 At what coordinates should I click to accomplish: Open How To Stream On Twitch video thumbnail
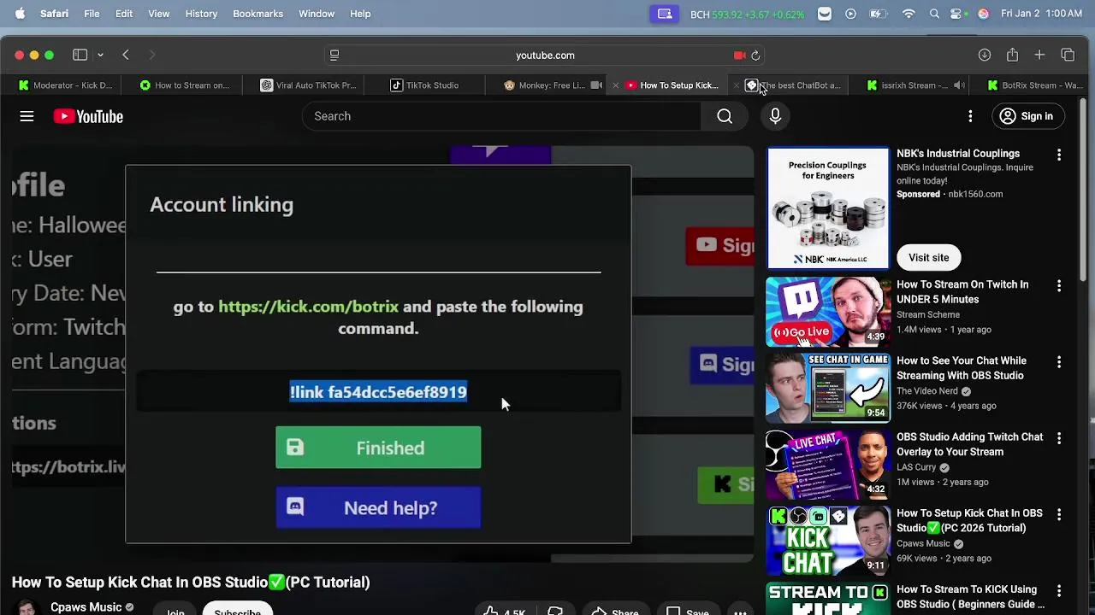828,311
